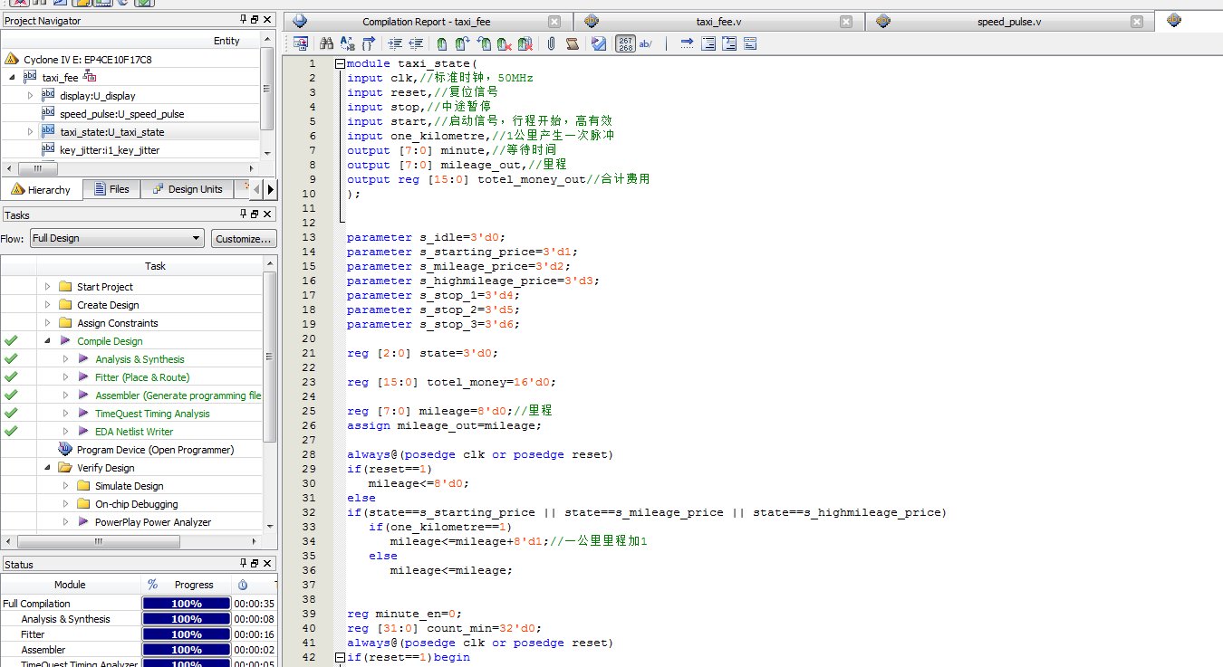Click the Find binoculars icon in editor toolbar

[x=327, y=43]
